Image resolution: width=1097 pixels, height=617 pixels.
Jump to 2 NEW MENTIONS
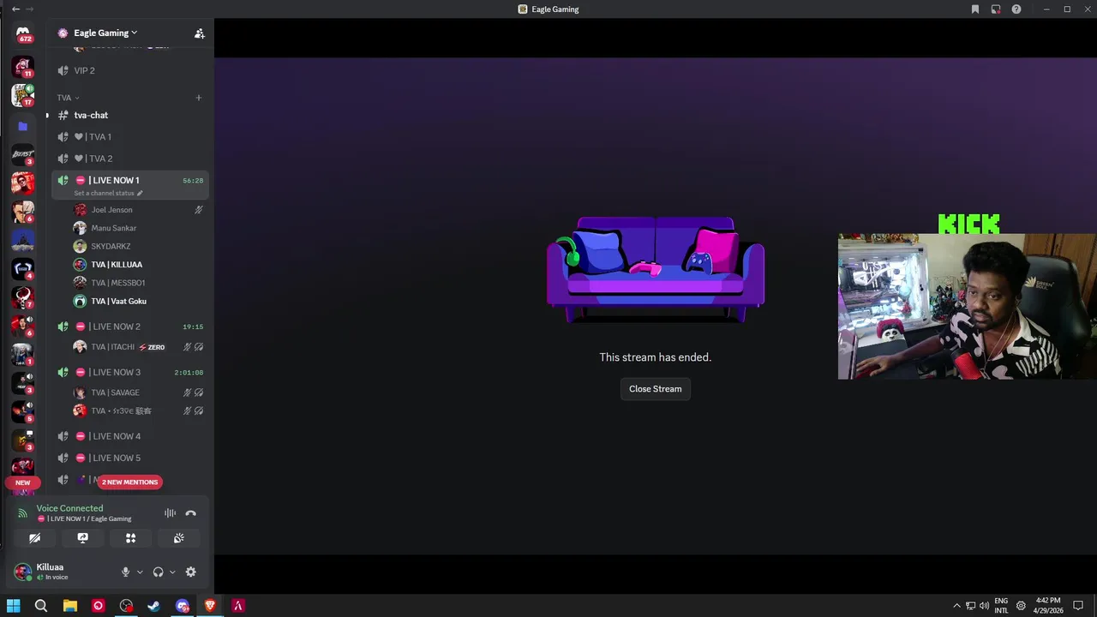[130, 482]
